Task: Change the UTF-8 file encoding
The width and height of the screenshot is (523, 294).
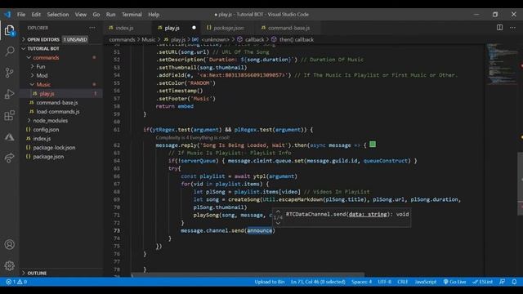Action: [x=384, y=282]
